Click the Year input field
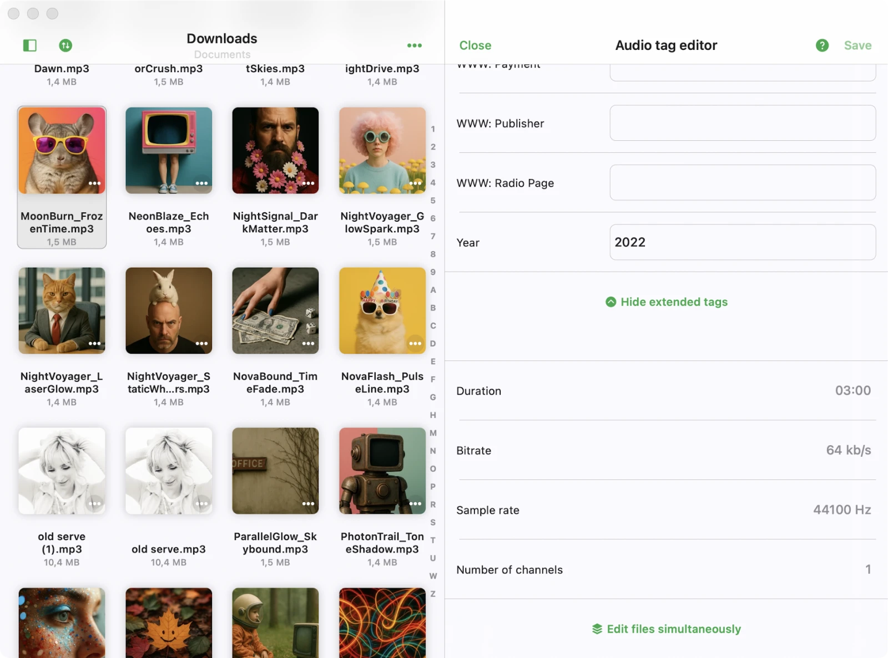888x658 pixels. [x=743, y=242]
